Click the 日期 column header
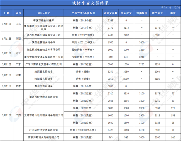181x141 pixels. click(x=7, y=13)
